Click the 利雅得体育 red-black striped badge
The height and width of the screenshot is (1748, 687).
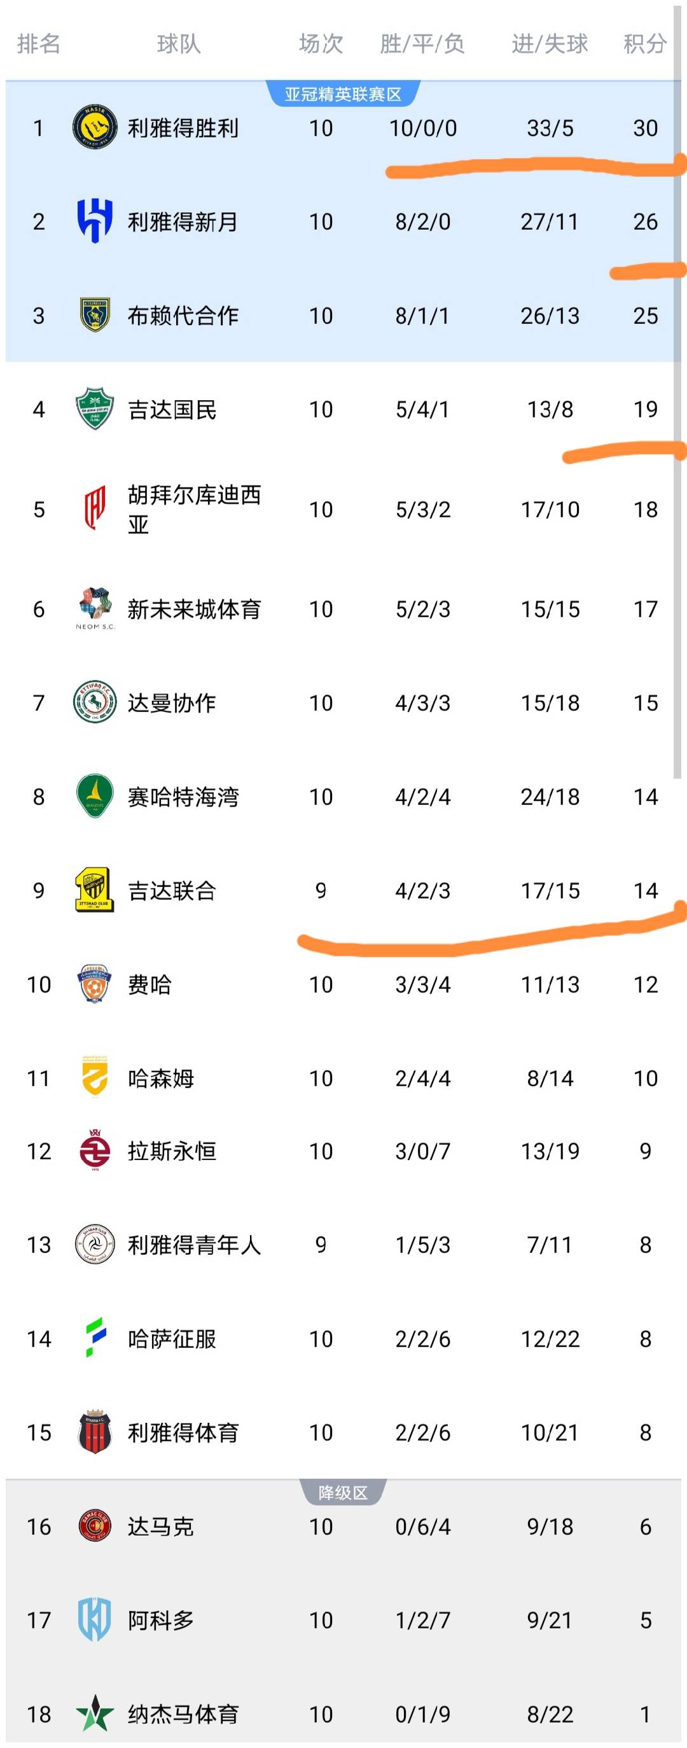coord(94,1432)
